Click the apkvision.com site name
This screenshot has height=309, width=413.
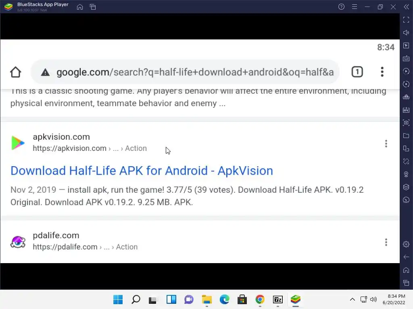61,137
